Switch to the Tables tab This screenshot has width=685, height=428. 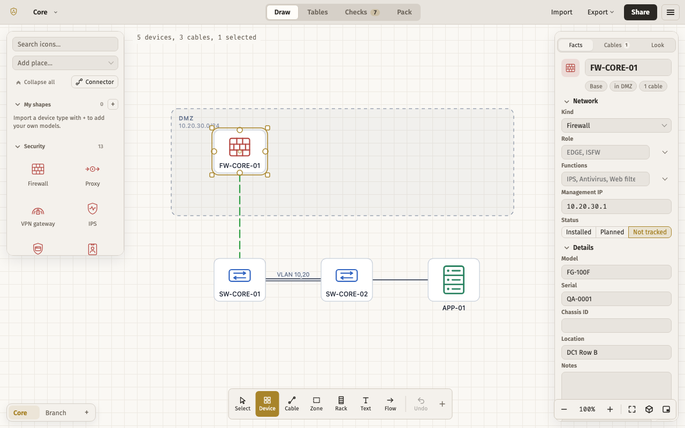317,12
